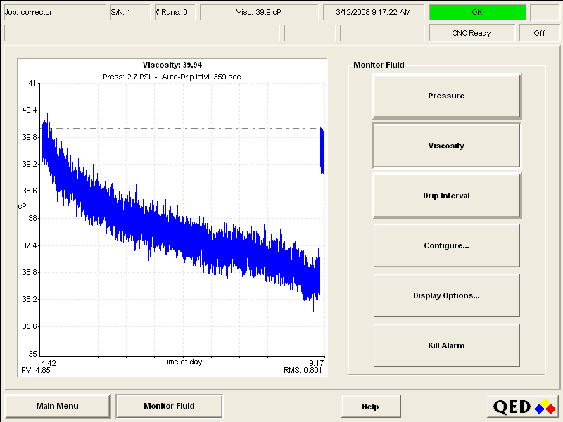Click the S/N: 1 field

(x=129, y=12)
